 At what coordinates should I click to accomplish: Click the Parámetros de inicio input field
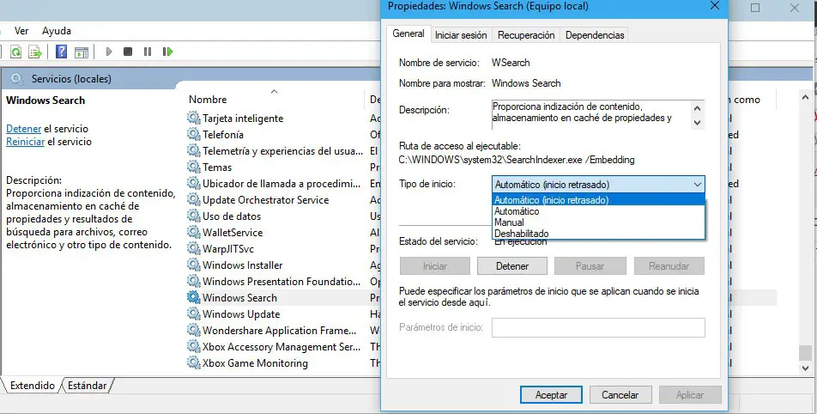(x=598, y=327)
